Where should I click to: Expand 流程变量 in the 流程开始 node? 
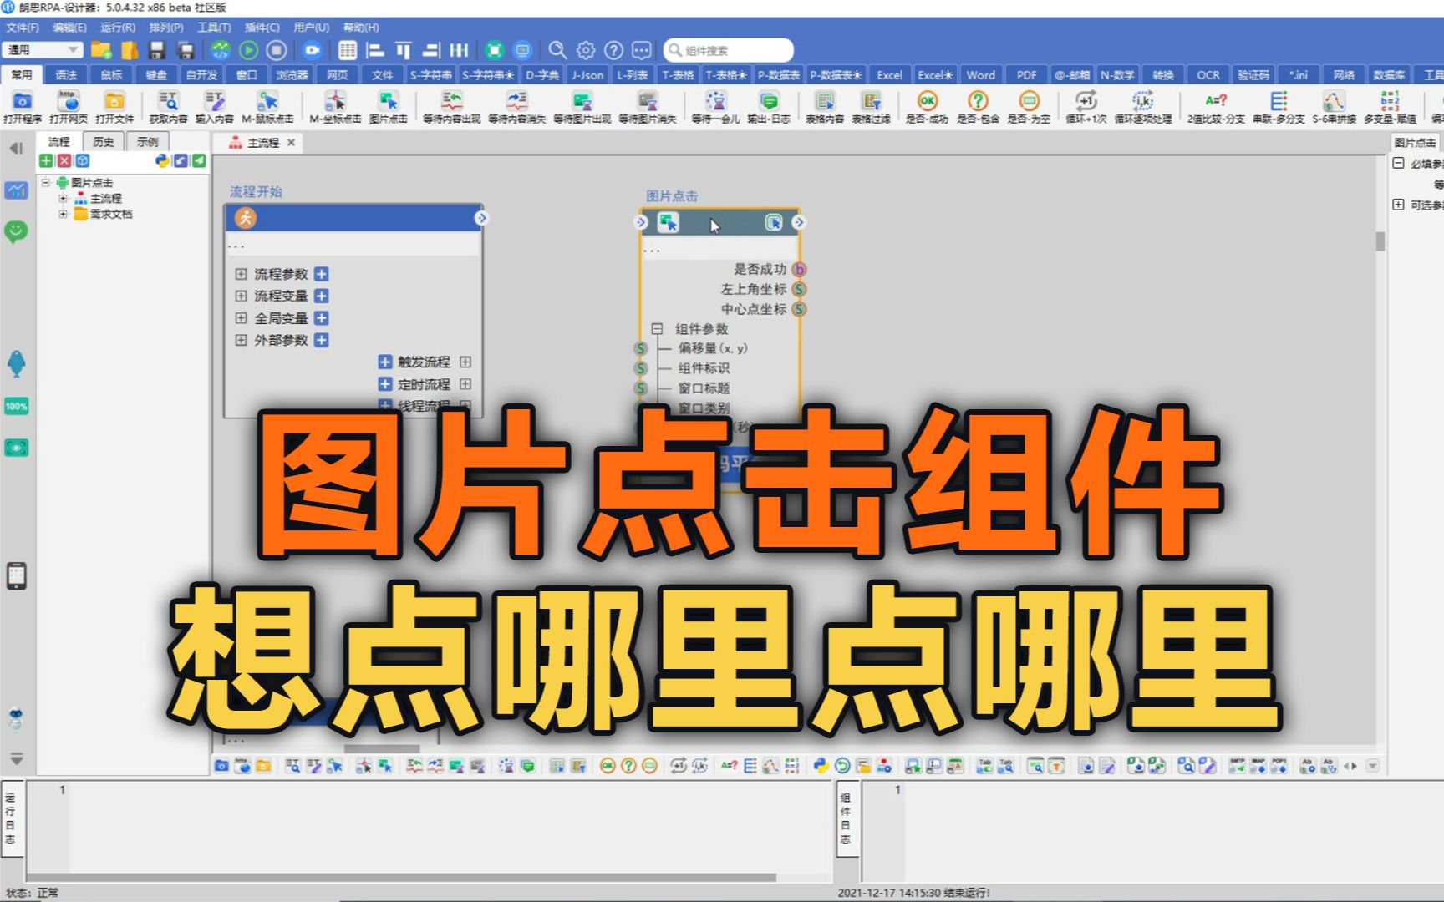point(241,296)
